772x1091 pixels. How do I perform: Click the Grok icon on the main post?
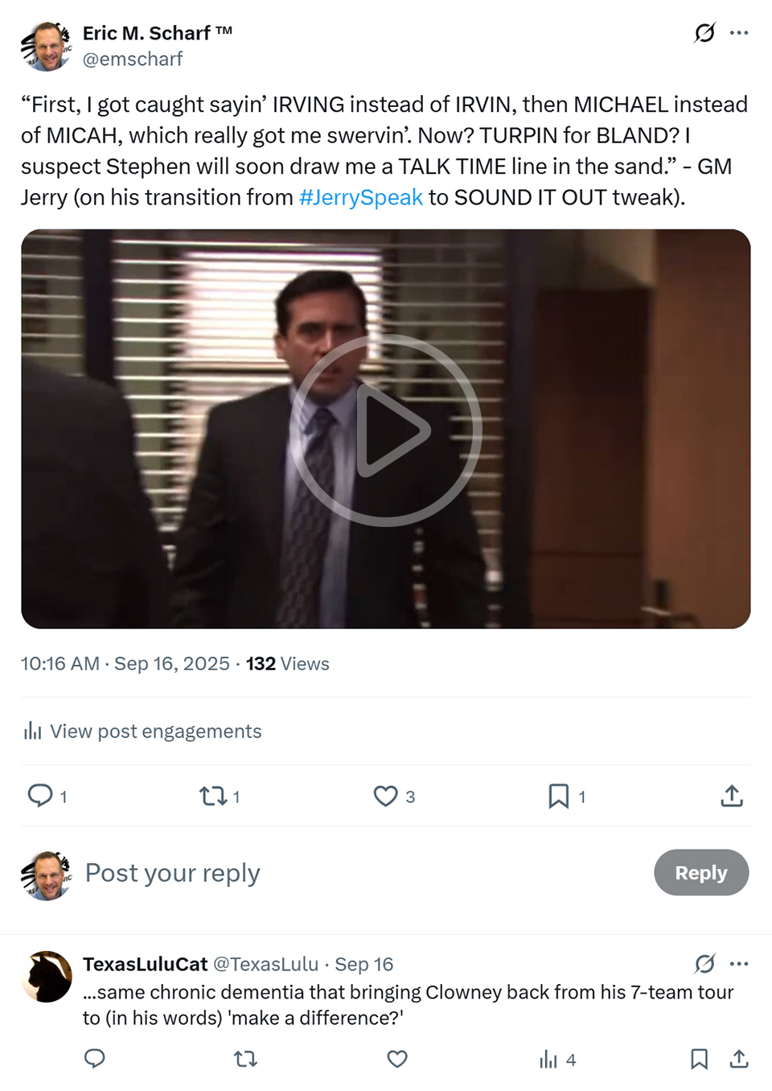pyautogui.click(x=704, y=33)
